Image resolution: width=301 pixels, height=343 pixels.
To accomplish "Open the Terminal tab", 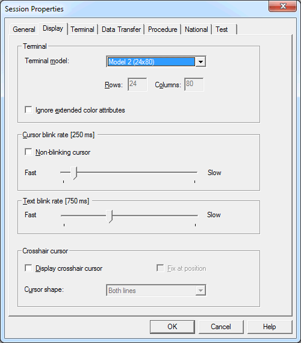I will pyautogui.click(x=82, y=29).
